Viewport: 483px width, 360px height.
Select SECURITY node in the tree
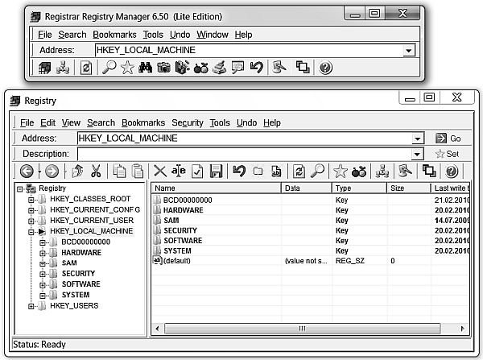click(78, 274)
